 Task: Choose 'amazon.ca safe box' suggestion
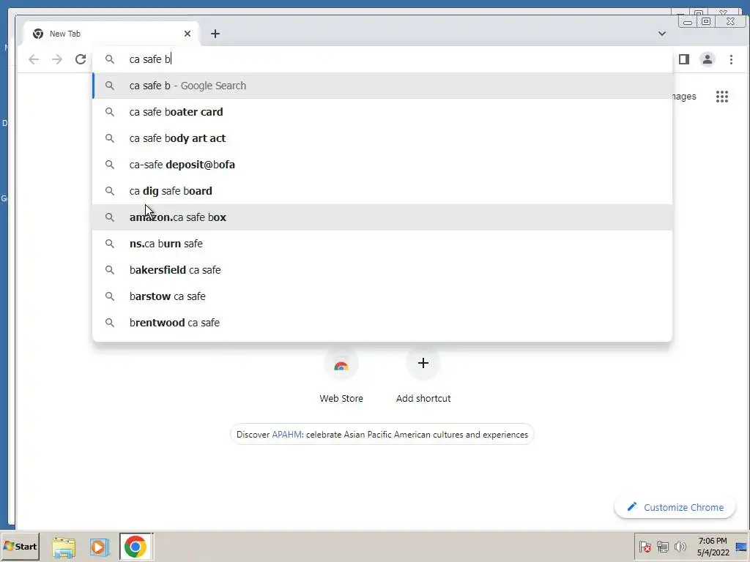pyautogui.click(x=382, y=217)
